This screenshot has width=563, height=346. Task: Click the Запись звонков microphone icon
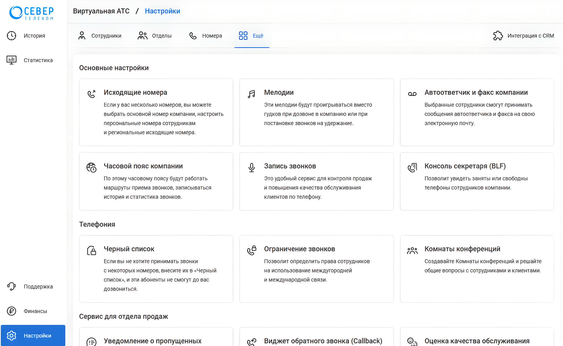pyautogui.click(x=252, y=168)
